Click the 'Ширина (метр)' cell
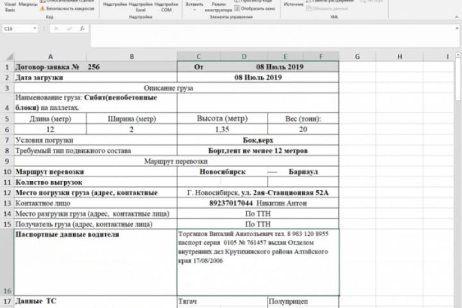 point(132,119)
